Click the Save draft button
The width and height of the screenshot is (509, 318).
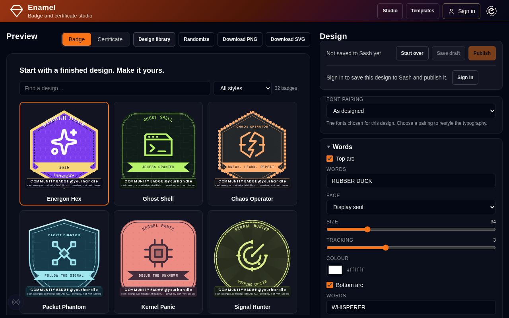(x=448, y=53)
